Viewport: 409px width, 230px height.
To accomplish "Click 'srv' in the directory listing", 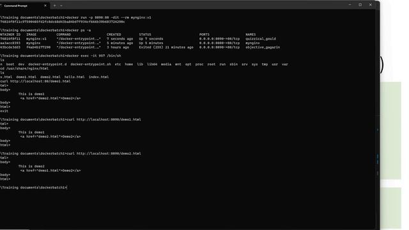I will point(245,64).
